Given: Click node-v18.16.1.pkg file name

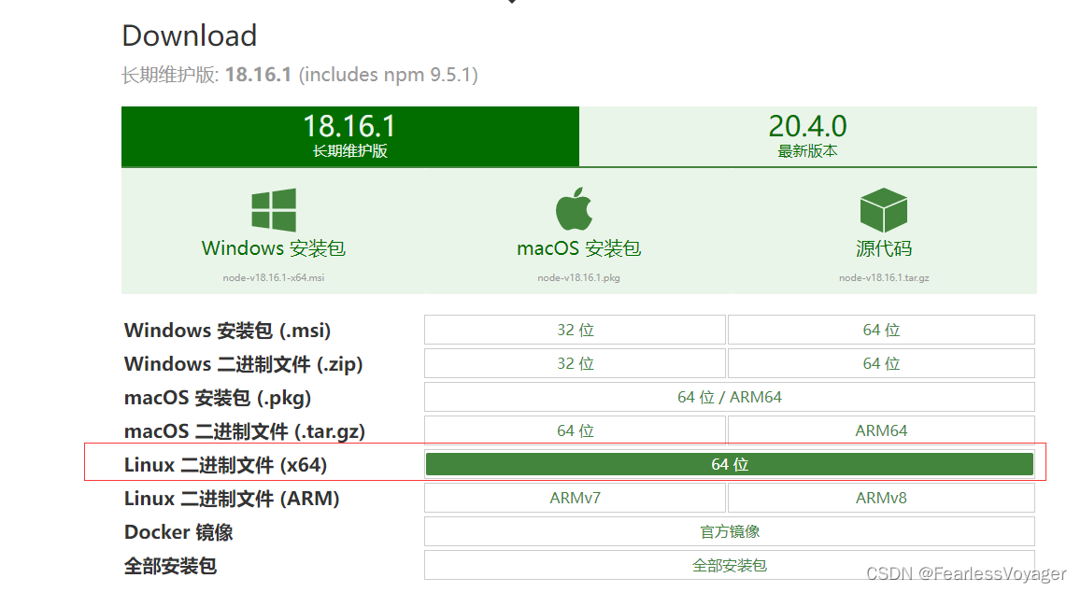Looking at the screenshot, I should click(579, 277).
